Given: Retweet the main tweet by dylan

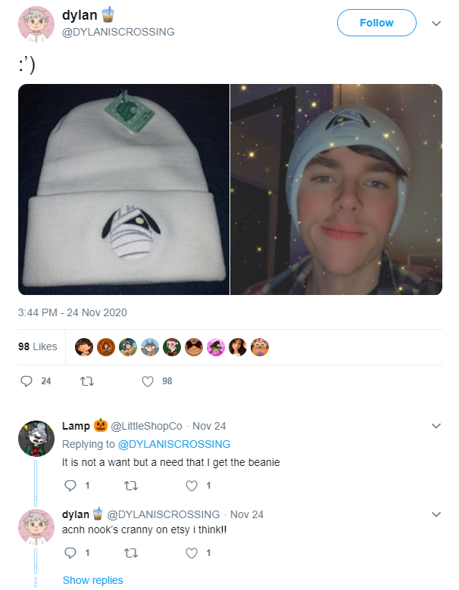Looking at the screenshot, I should pos(87,381).
